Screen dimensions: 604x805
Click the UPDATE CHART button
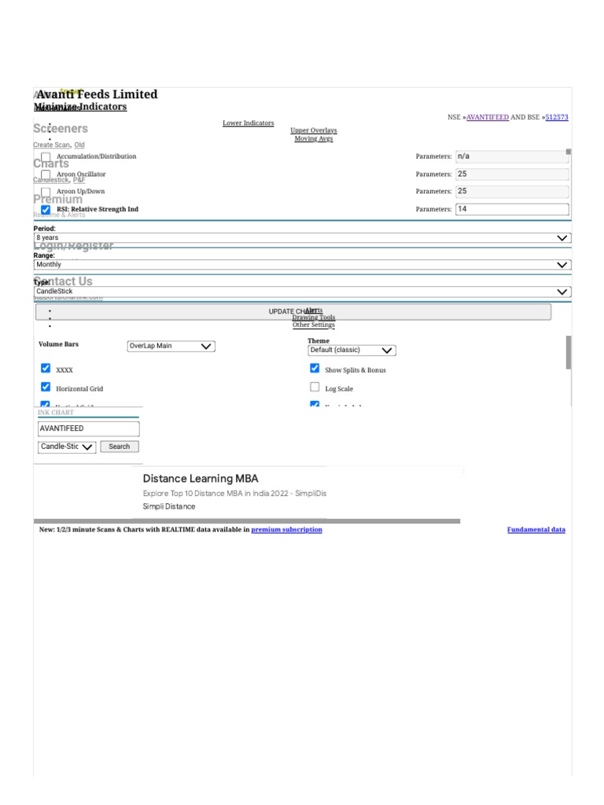pyautogui.click(x=293, y=311)
